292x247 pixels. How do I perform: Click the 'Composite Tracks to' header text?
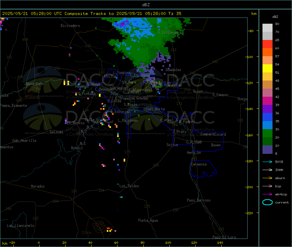[89, 14]
